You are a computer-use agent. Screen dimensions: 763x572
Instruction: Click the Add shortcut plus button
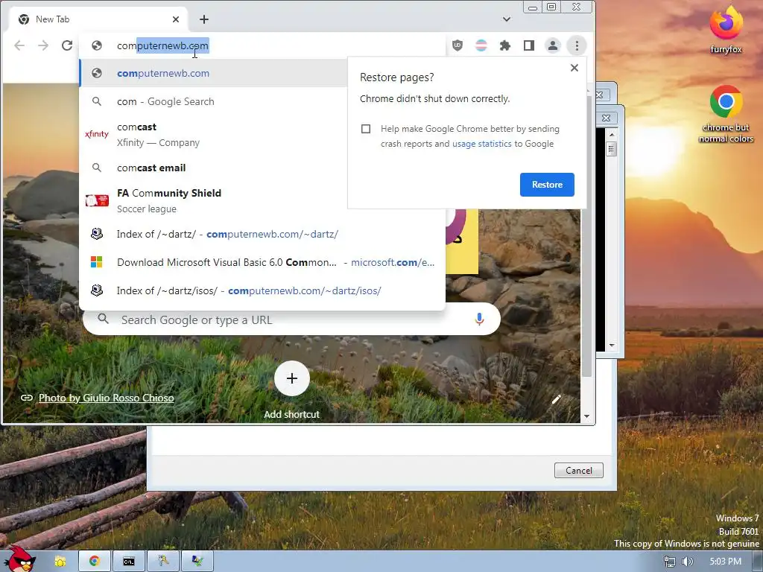click(292, 378)
